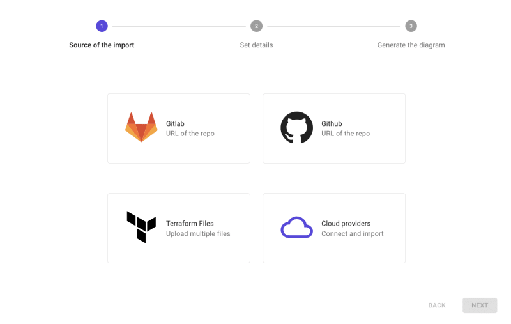
Task: Click the 'Connect and import' subtitle
Action: 353,234
